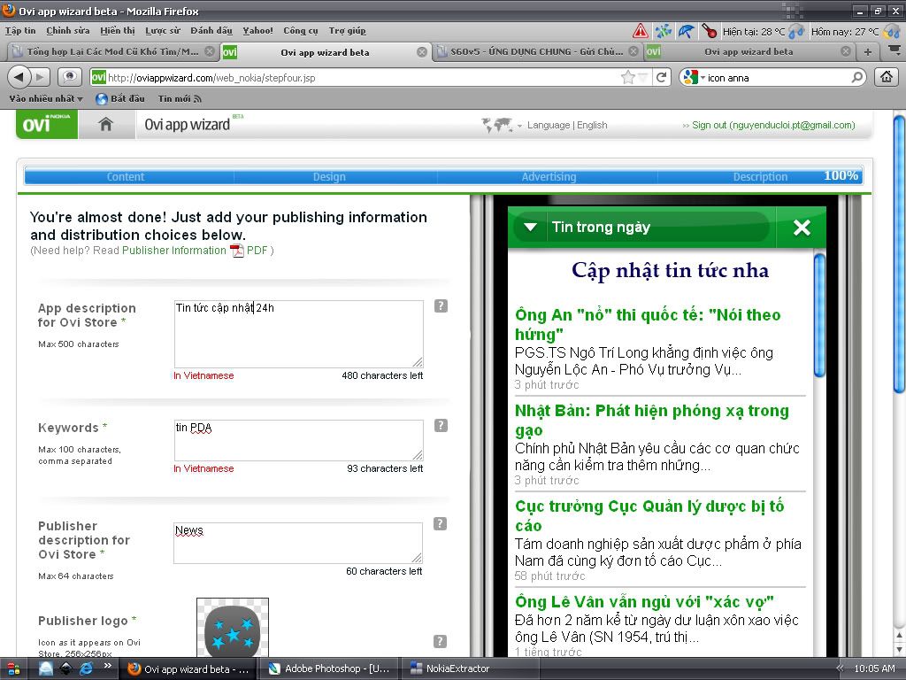906x680 pixels.
Task: Reload the page with the refresh icon
Action: click(662, 77)
